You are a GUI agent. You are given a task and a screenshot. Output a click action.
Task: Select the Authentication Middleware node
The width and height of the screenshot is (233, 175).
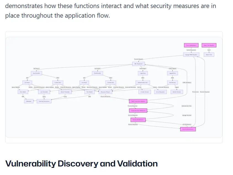click(x=138, y=111)
